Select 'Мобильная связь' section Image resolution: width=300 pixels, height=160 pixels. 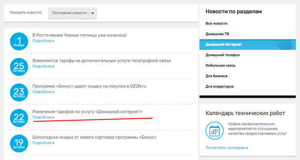click(220, 66)
